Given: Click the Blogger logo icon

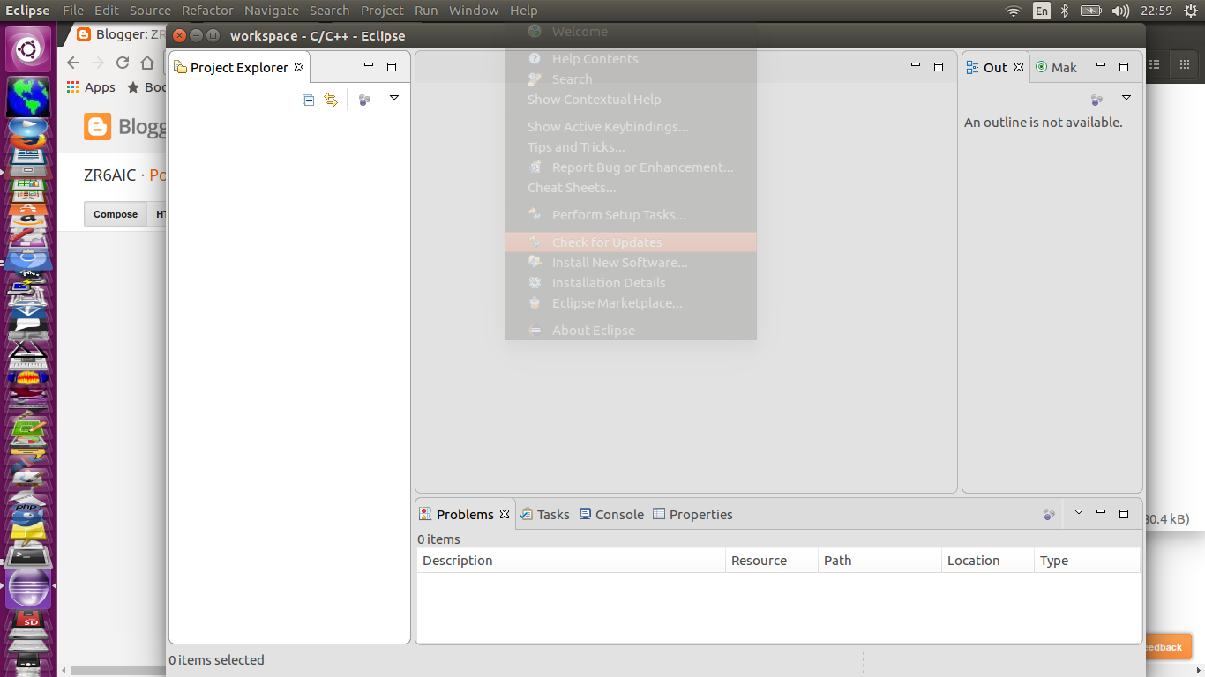Looking at the screenshot, I should [98, 127].
